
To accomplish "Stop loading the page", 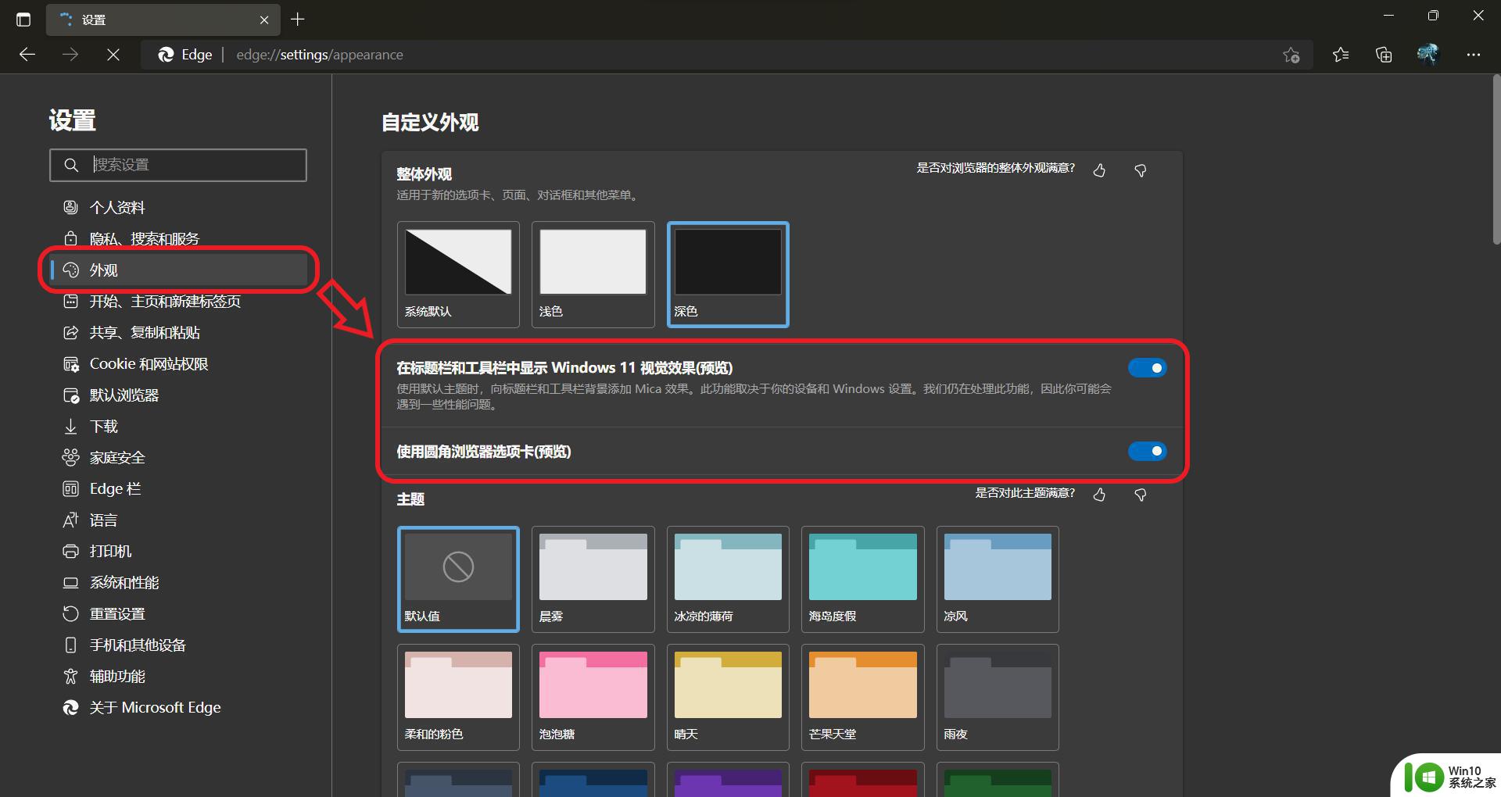I will coord(113,55).
